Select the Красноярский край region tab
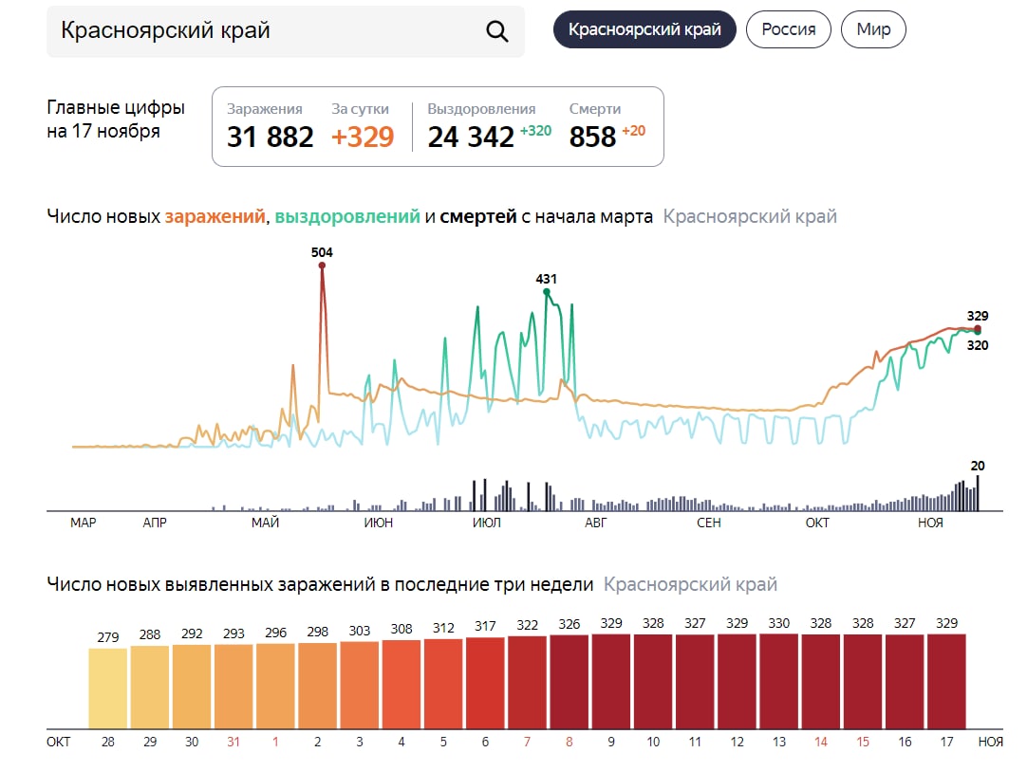1027x771 pixels. click(x=644, y=29)
